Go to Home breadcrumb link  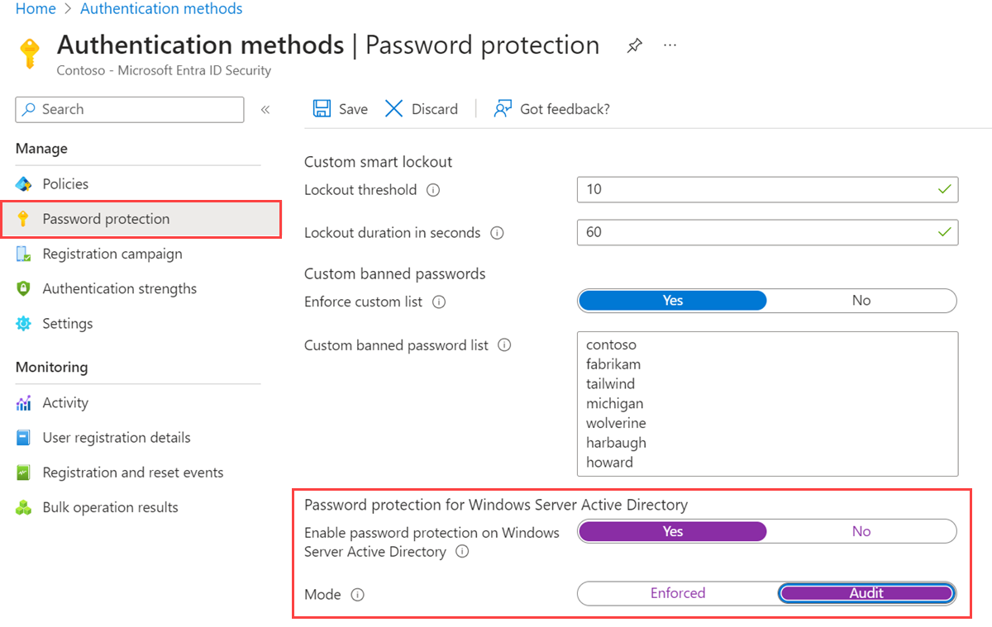point(34,8)
